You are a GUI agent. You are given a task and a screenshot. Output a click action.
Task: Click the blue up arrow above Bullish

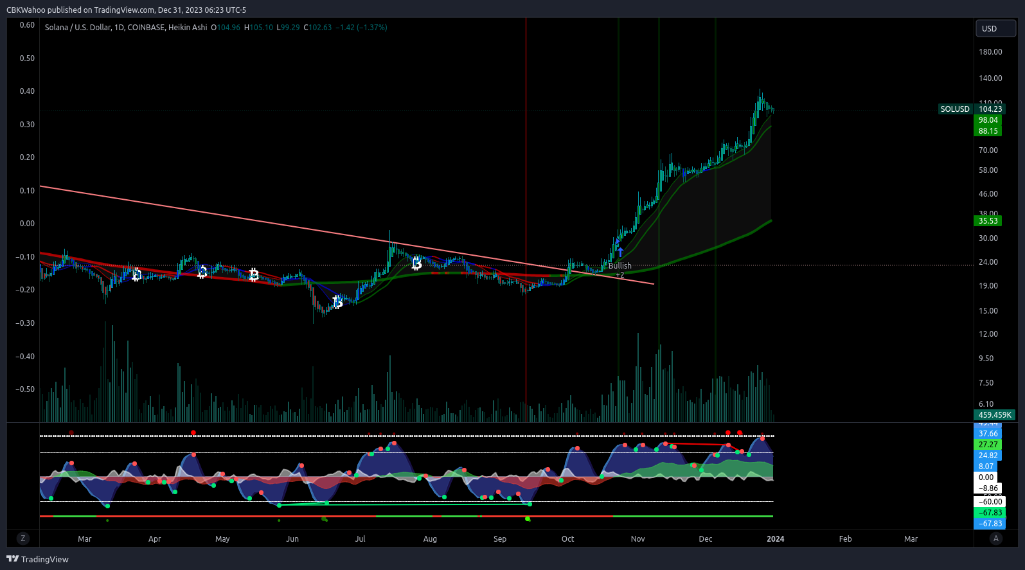point(620,253)
